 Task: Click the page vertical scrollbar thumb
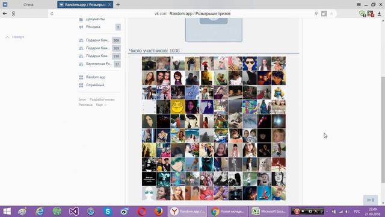click(383, 130)
